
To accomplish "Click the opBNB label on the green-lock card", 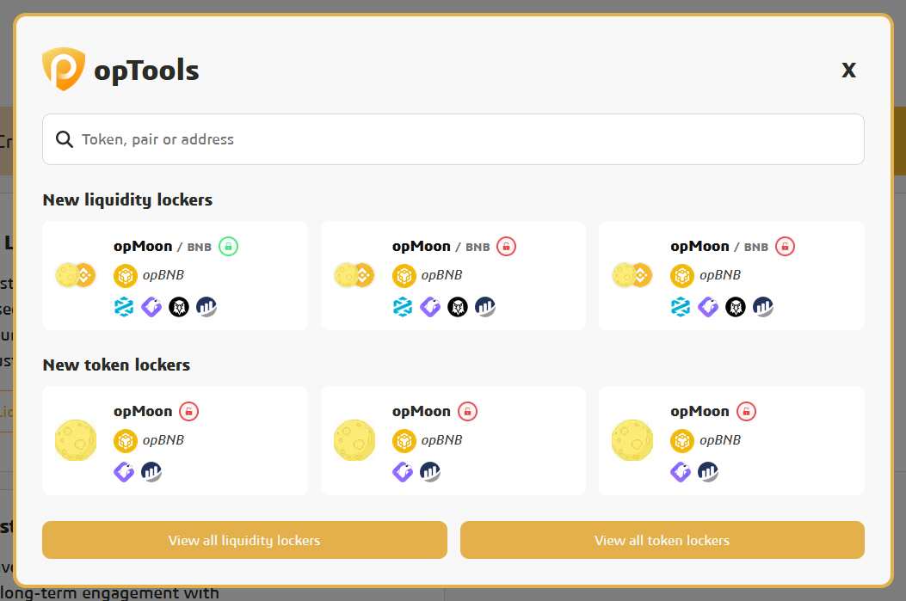I will tap(163, 275).
